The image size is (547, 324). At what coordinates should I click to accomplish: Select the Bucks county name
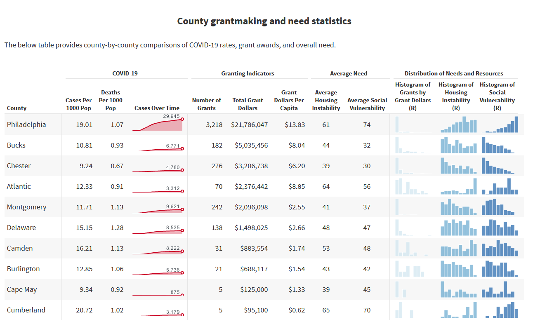pyautogui.click(x=16, y=145)
